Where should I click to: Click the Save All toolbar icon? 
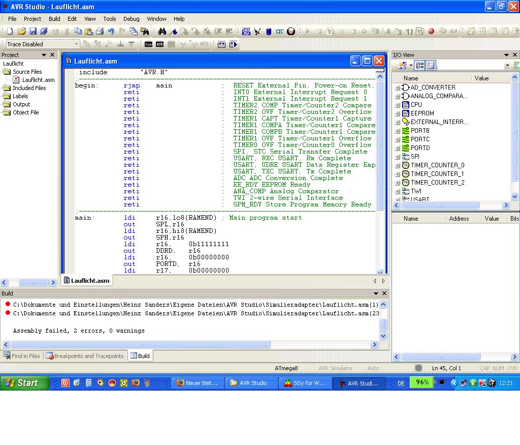coord(44,31)
